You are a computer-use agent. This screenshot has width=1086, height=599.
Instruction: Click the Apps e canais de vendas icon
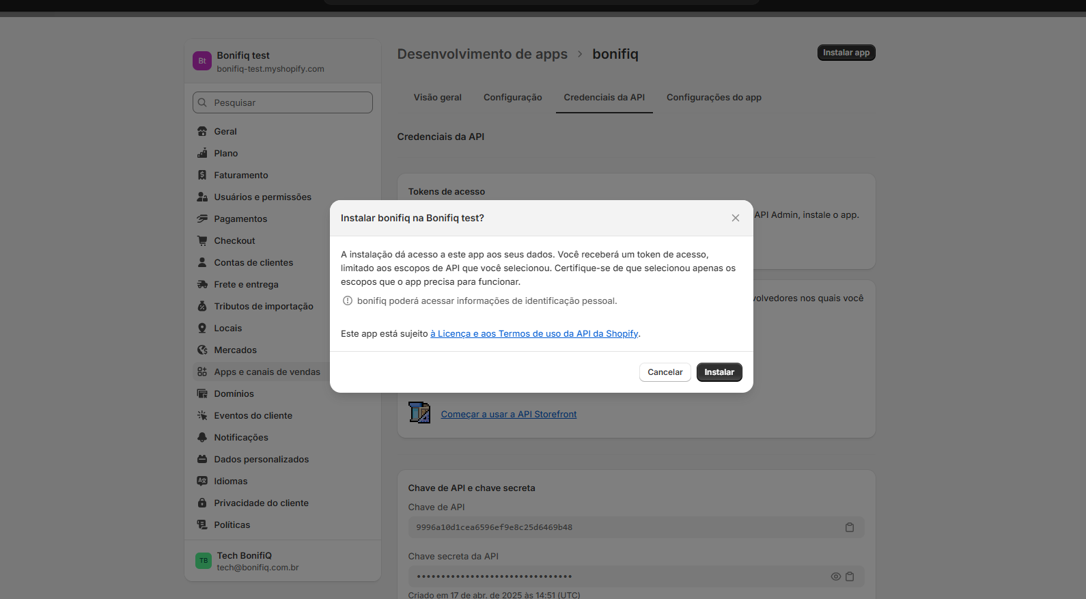point(202,372)
